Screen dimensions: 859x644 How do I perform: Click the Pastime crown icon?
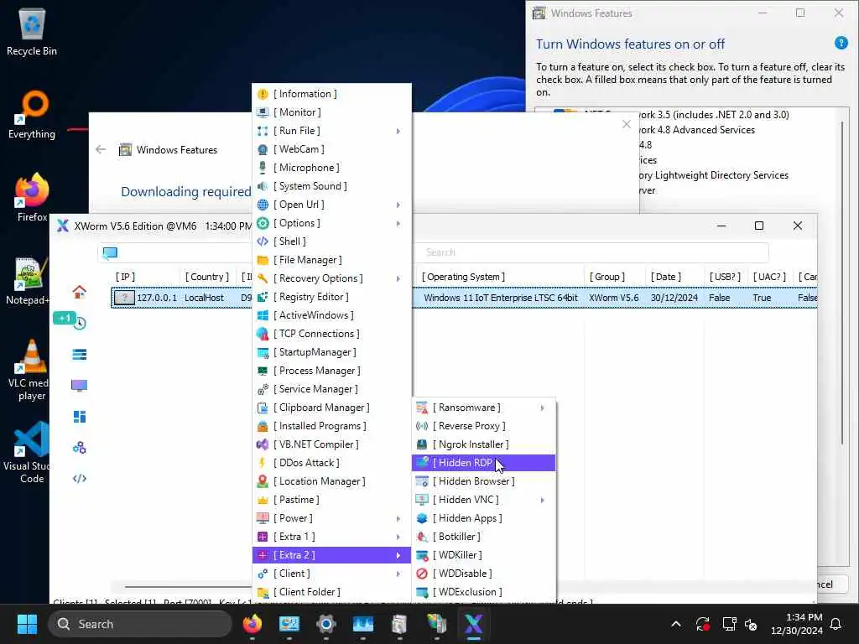pos(263,500)
